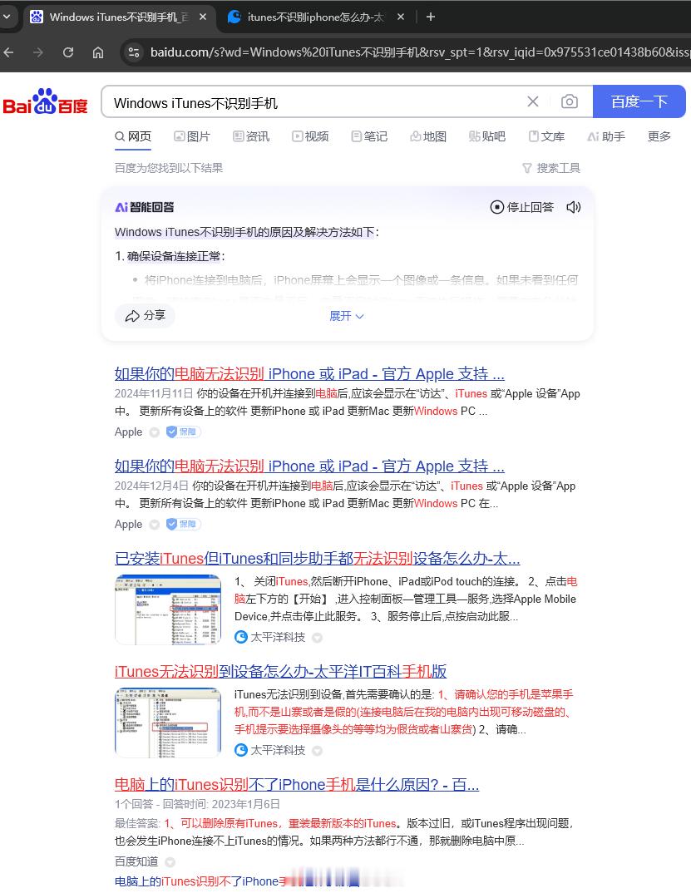This screenshot has width=691, height=893.
Task: Open the browser home page
Action: 98,52
